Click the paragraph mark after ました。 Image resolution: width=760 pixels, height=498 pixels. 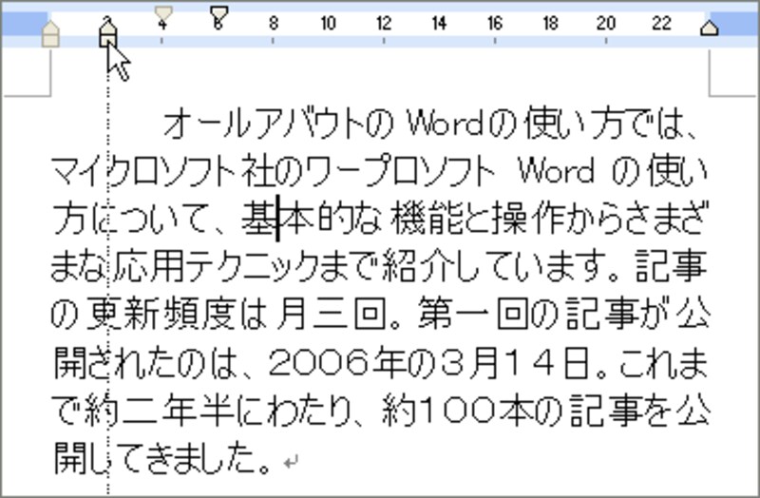click(291, 462)
